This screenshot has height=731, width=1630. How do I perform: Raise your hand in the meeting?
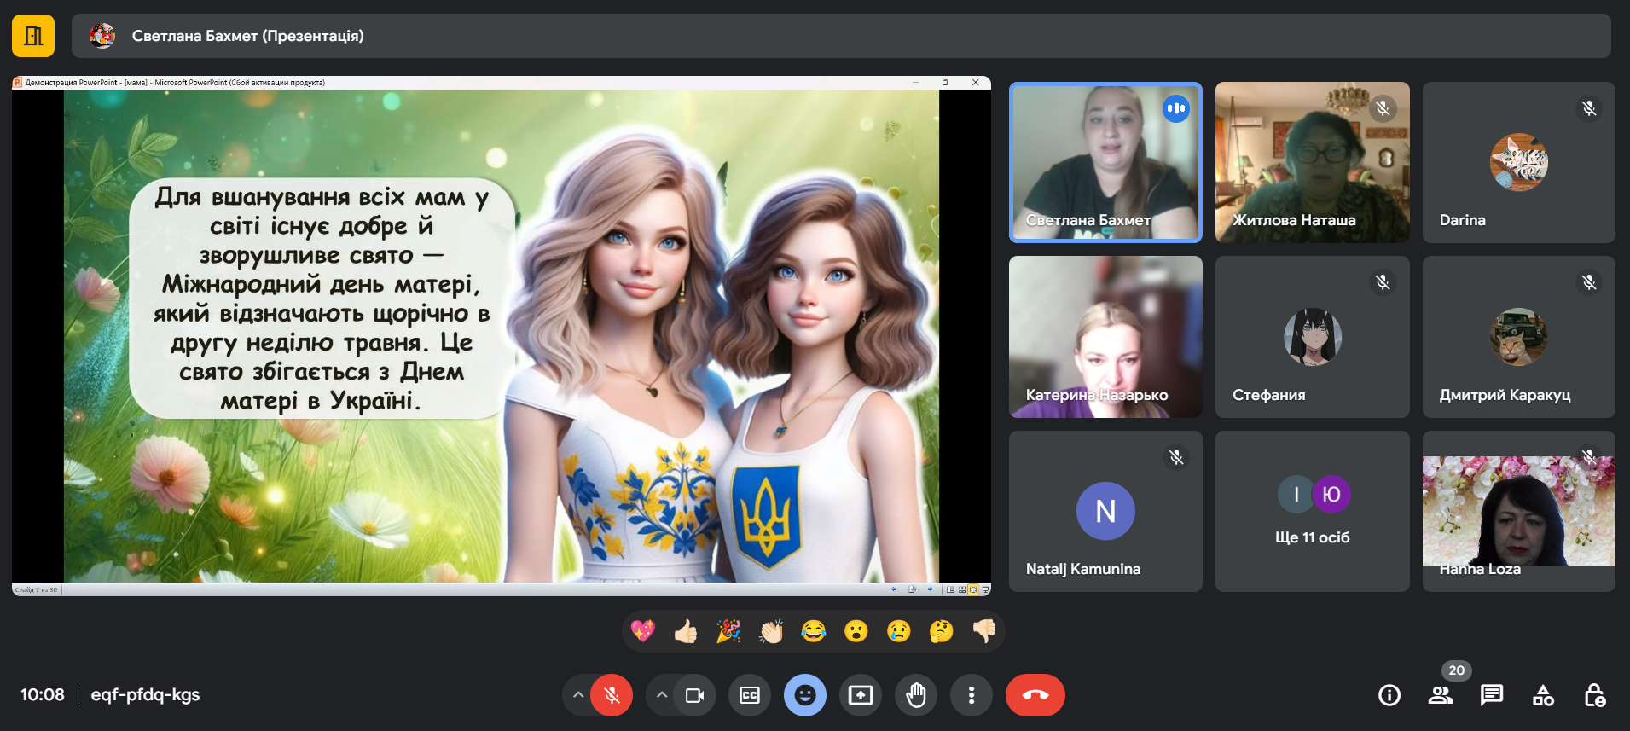[916, 695]
